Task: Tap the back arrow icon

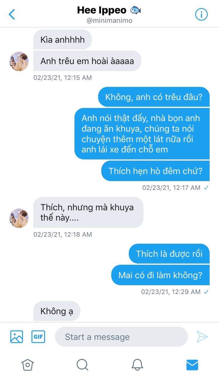Action: pyautogui.click(x=12, y=14)
